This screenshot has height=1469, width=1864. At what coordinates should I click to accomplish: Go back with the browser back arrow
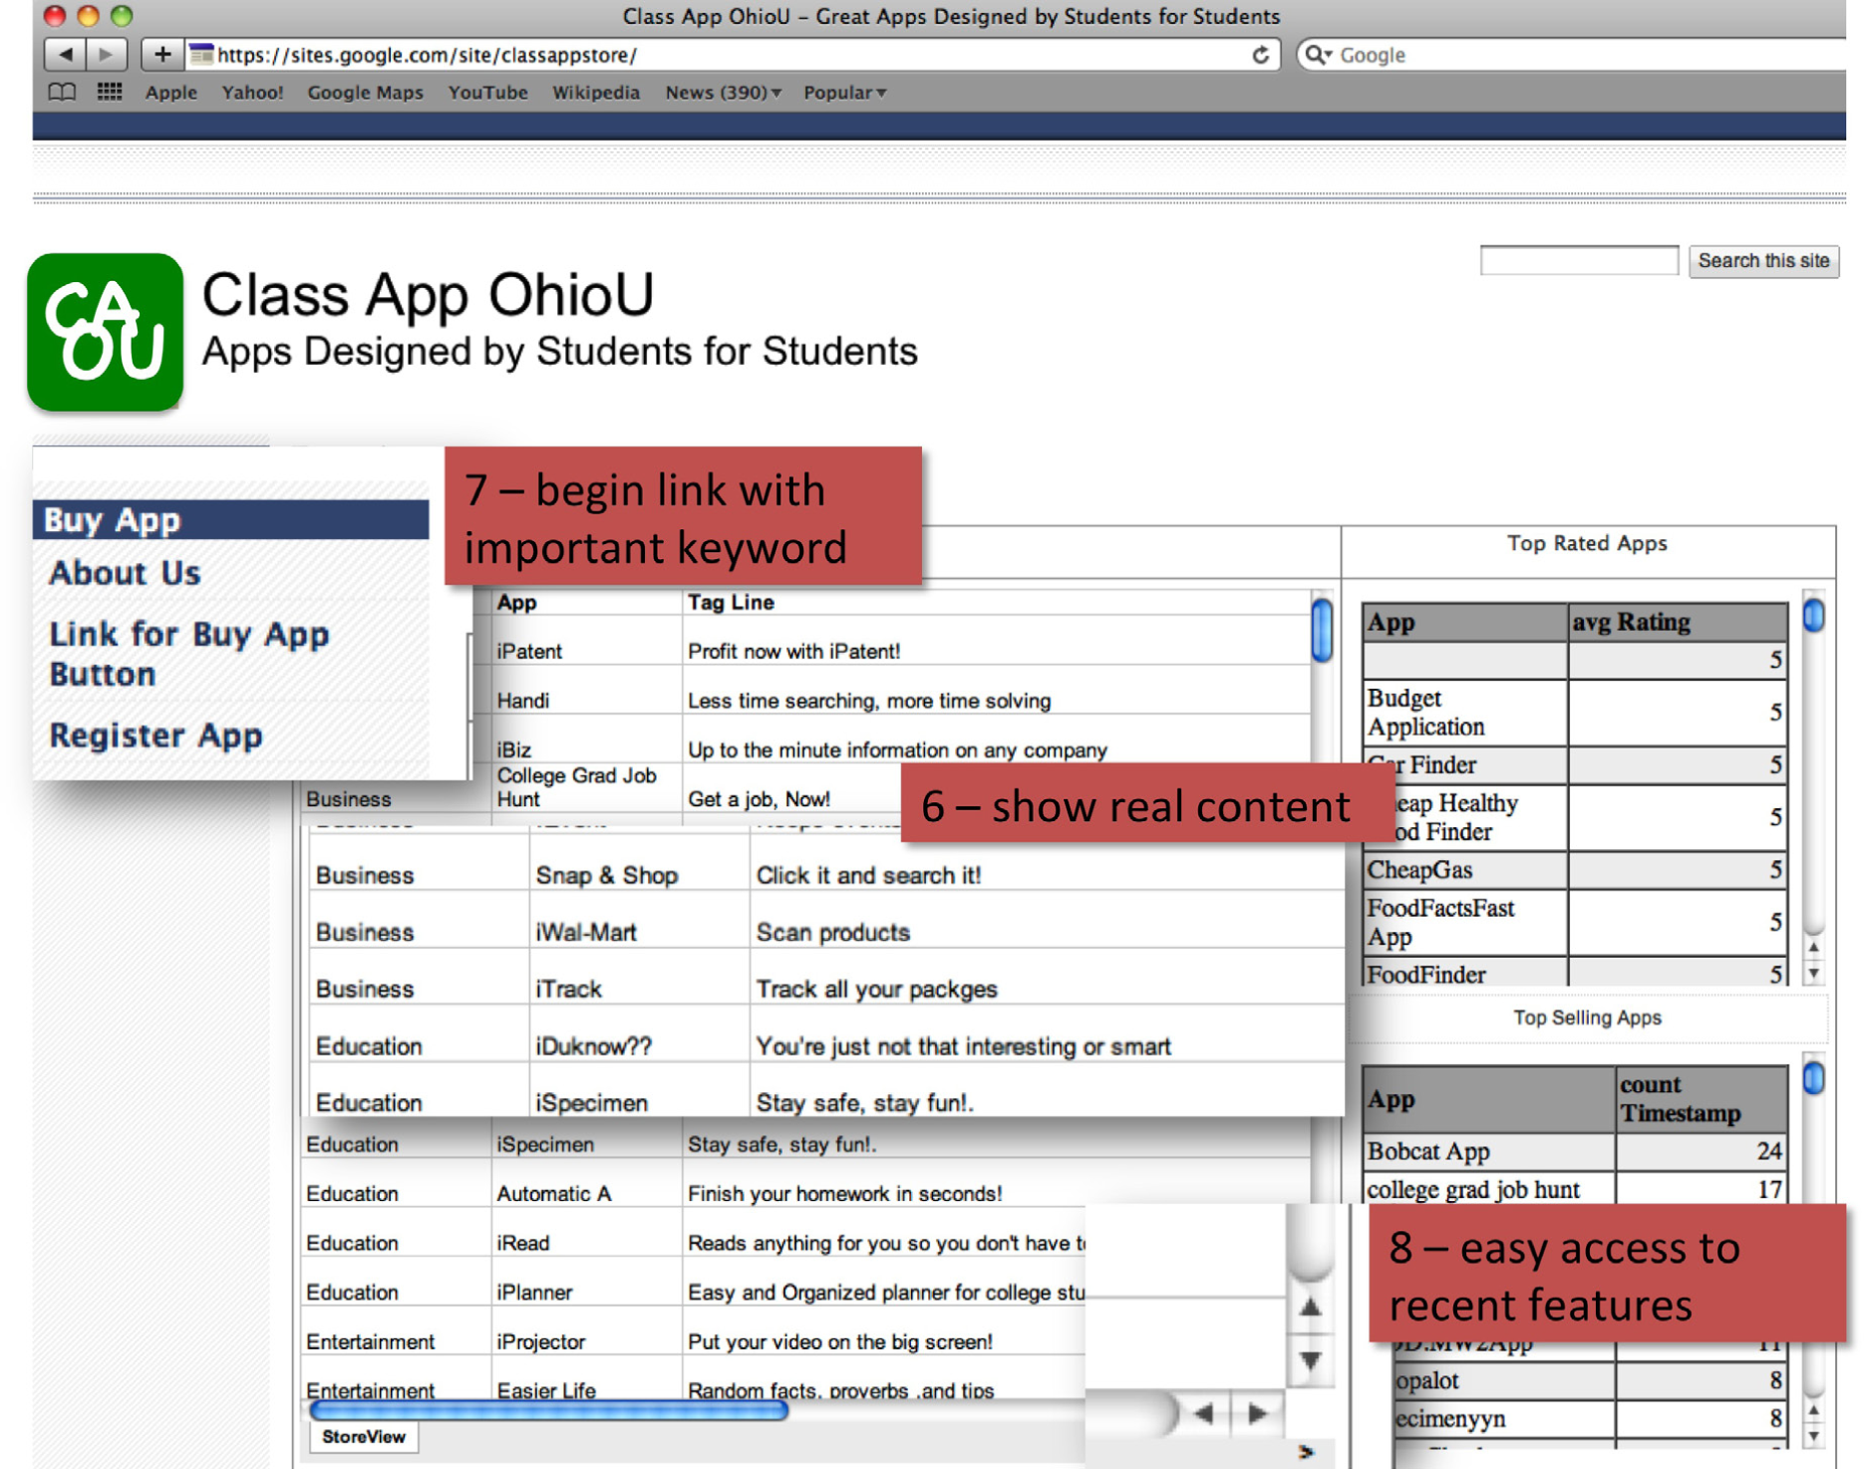click(65, 54)
